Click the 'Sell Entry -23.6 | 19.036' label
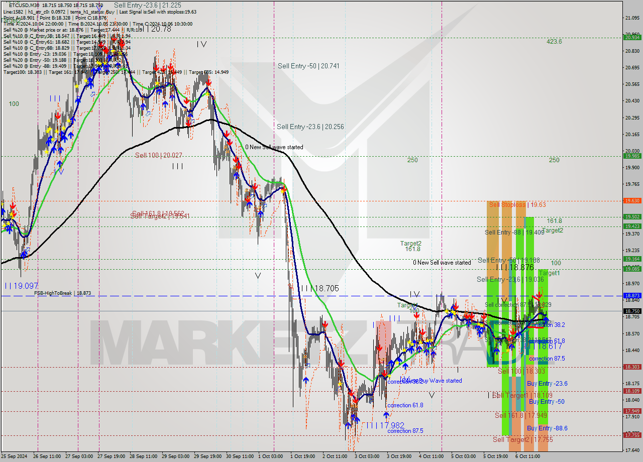The height and width of the screenshot is (462, 643). pyautogui.click(x=510, y=279)
